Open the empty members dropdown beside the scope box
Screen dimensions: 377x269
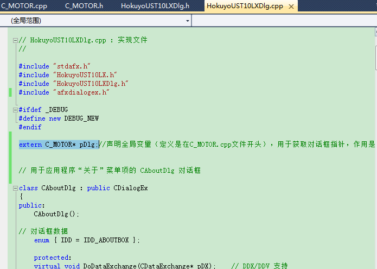tap(284, 21)
